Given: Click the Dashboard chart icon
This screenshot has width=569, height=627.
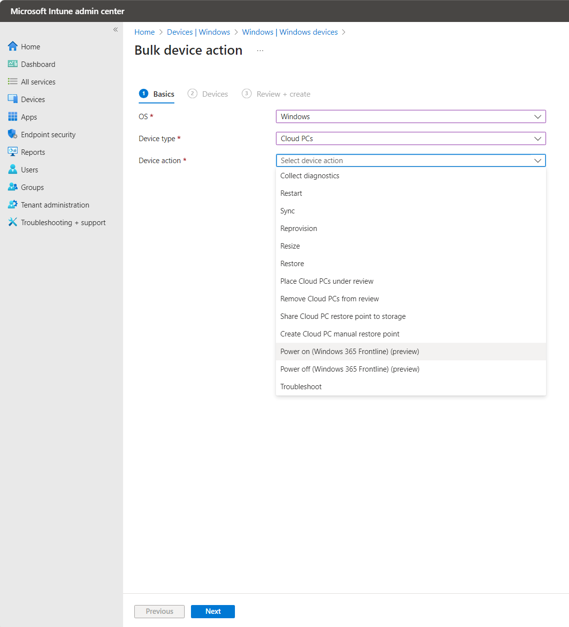Looking at the screenshot, I should click(13, 64).
